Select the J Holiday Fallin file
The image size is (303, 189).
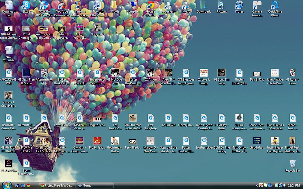coord(222,122)
